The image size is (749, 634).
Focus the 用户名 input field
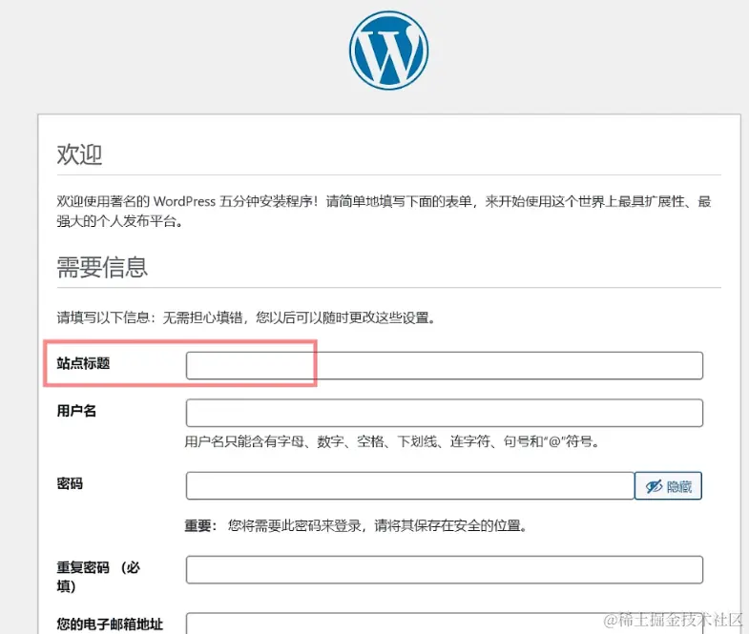pyautogui.click(x=445, y=413)
